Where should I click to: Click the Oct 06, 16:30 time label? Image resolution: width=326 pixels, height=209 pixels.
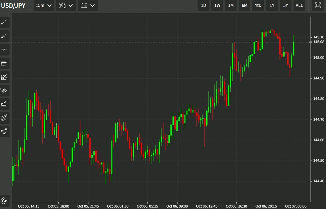coord(236,206)
